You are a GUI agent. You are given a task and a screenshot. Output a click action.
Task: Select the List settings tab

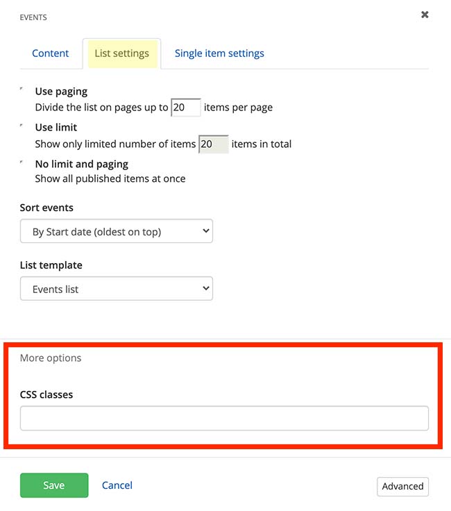pos(121,53)
